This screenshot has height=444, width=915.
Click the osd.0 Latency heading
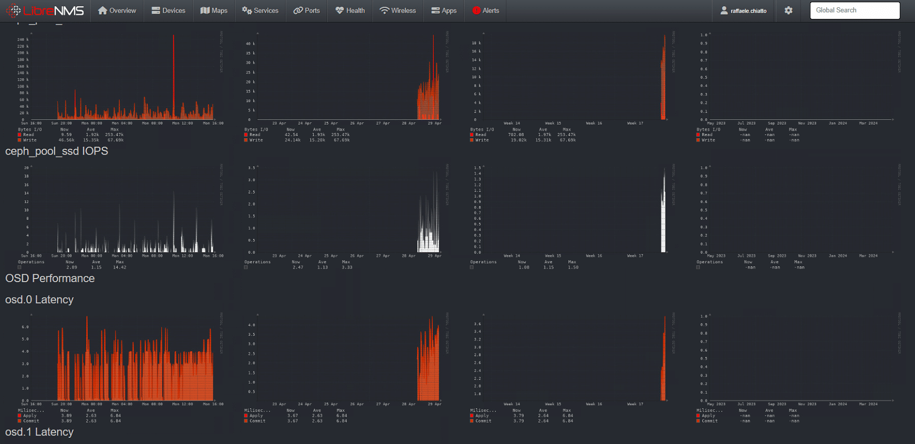pyautogui.click(x=39, y=300)
